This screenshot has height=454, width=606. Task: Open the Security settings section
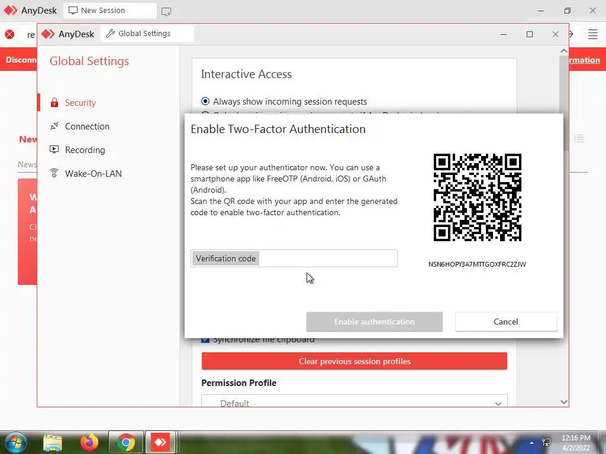pos(80,103)
